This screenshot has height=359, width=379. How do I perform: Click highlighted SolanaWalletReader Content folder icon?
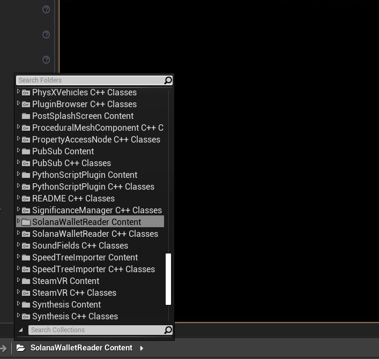click(x=26, y=222)
